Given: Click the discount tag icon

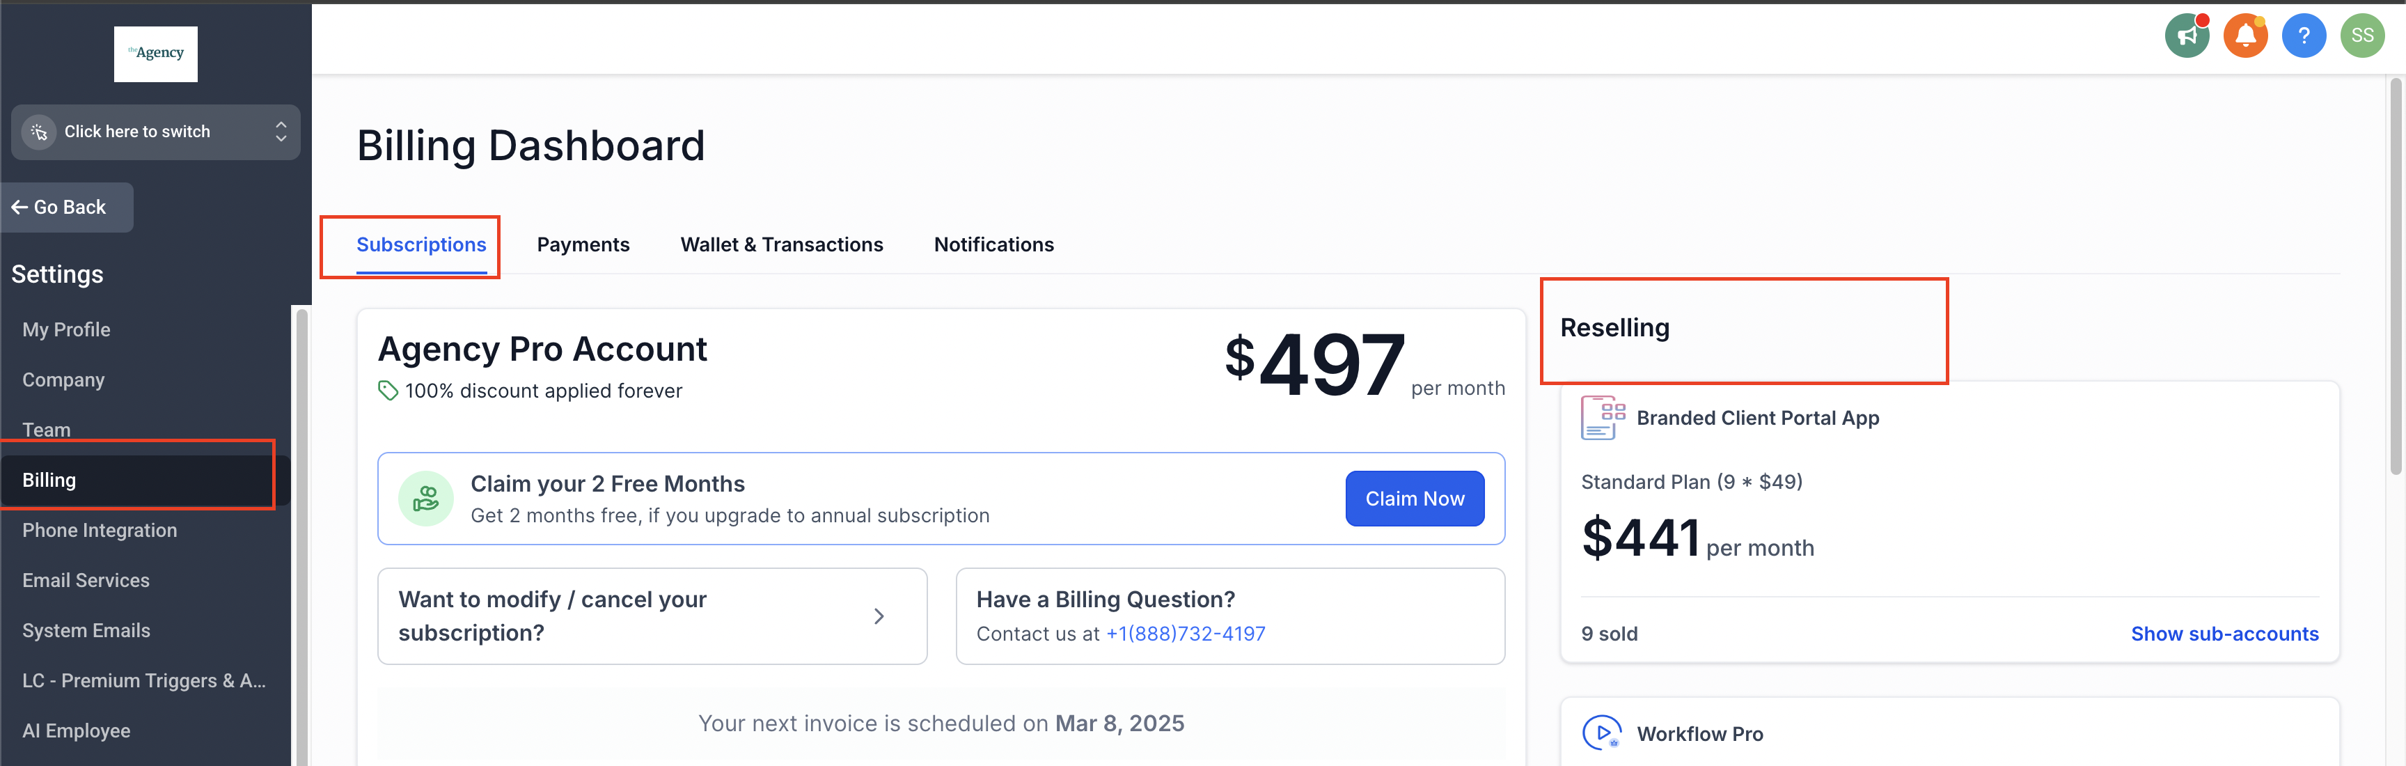Looking at the screenshot, I should pos(388,391).
